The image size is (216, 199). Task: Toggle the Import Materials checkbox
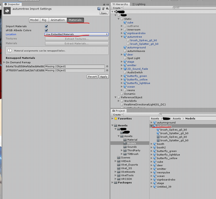(46, 26)
